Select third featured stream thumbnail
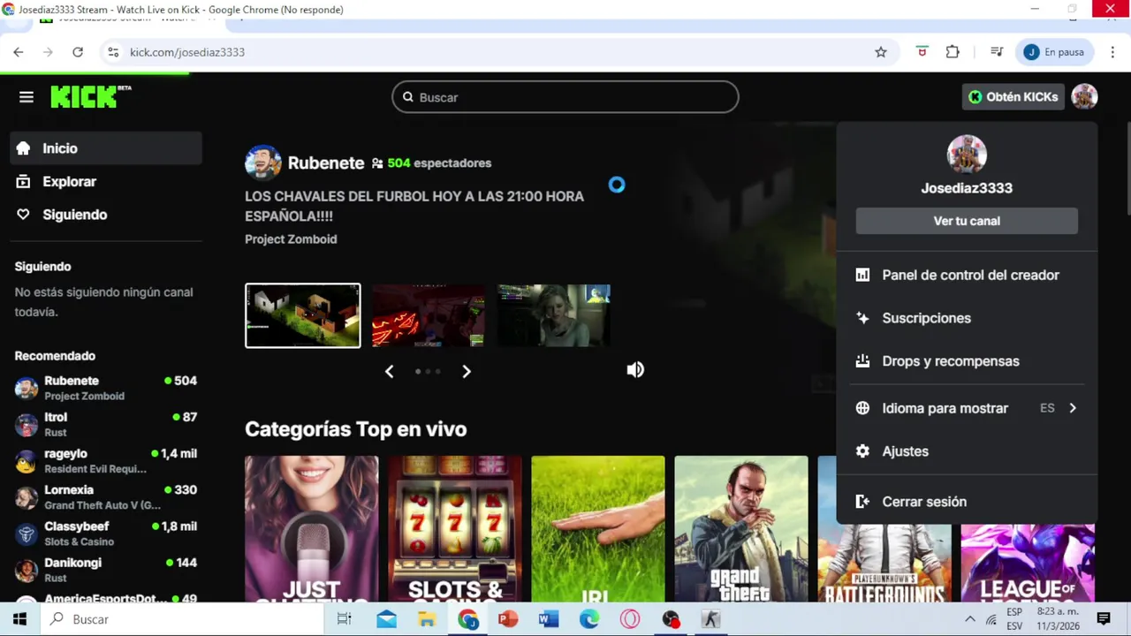 [x=554, y=315]
